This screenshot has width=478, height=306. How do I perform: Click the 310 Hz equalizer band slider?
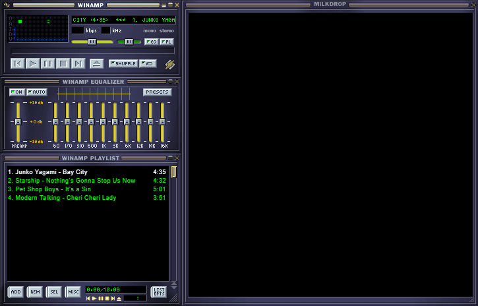[79, 122]
